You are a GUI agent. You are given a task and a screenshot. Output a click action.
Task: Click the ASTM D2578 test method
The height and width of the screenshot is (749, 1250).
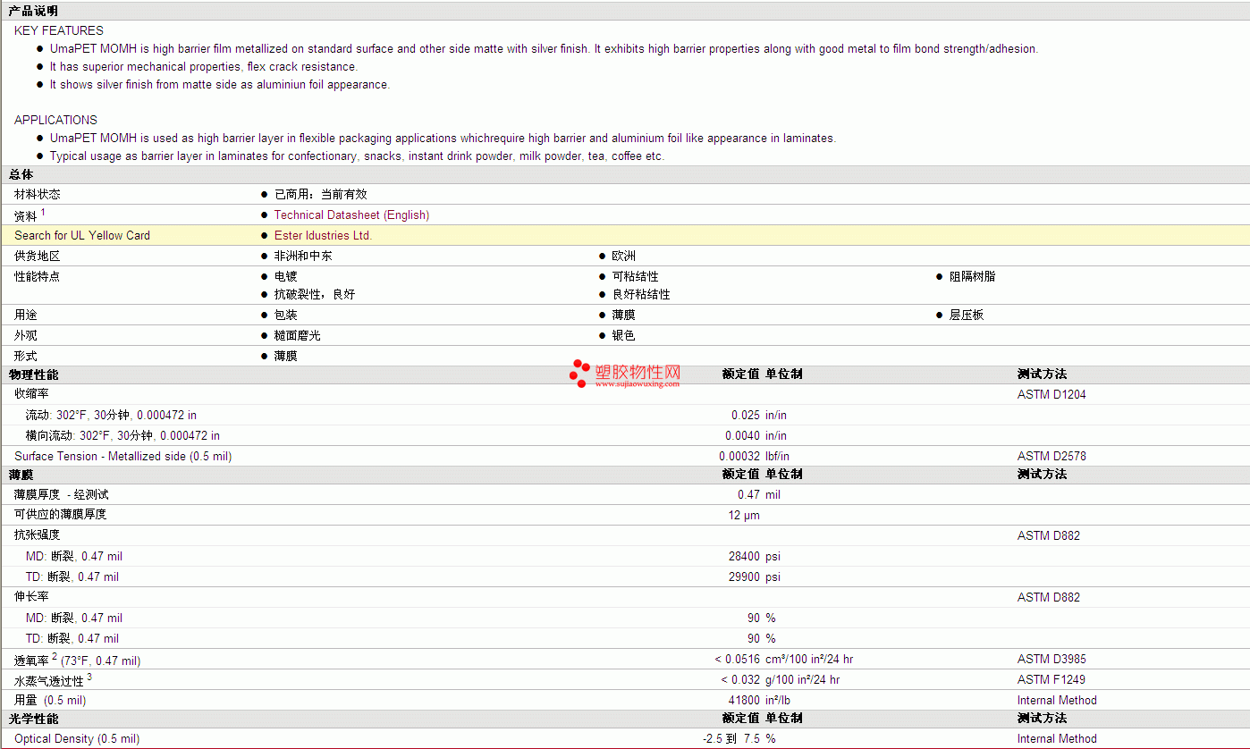point(1052,457)
